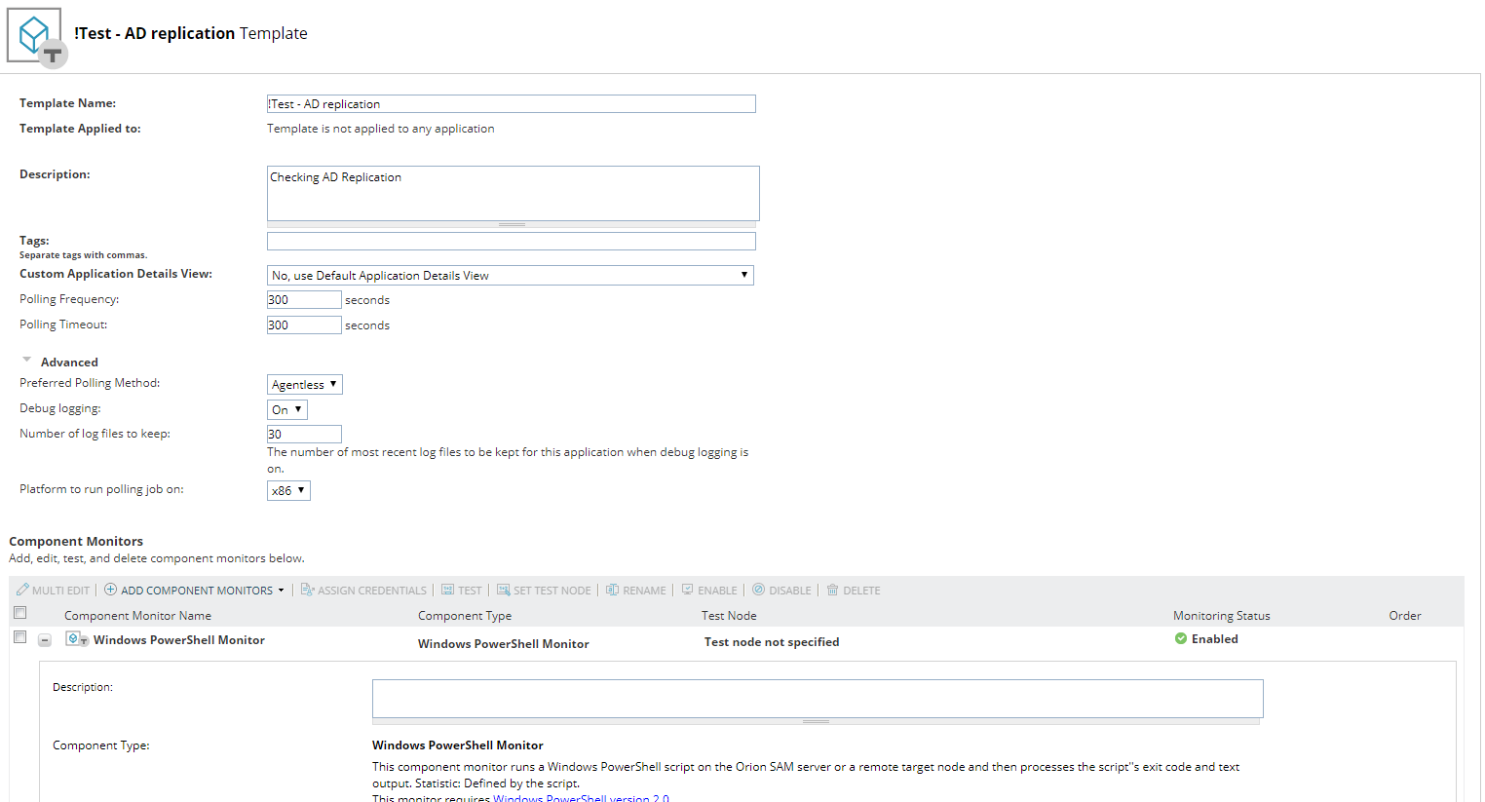Click the Polling Frequency input field
Screen dimensions: 1485x802
pyautogui.click(x=304, y=299)
